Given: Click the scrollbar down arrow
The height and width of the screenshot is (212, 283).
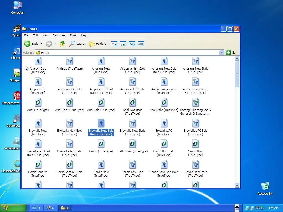Looking at the screenshot, I should (x=237, y=185).
